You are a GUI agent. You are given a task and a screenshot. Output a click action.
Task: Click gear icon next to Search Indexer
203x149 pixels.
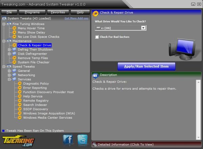click(x=20, y=105)
